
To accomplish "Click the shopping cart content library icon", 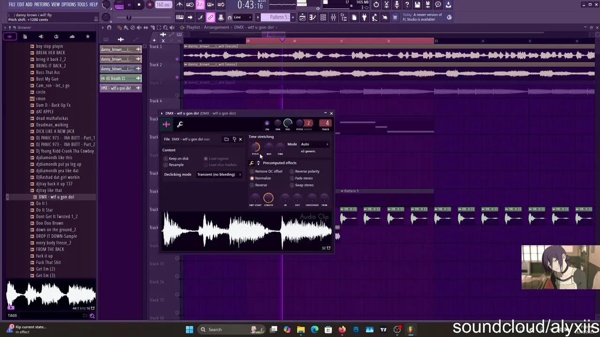I will pyautogui.click(x=395, y=17).
